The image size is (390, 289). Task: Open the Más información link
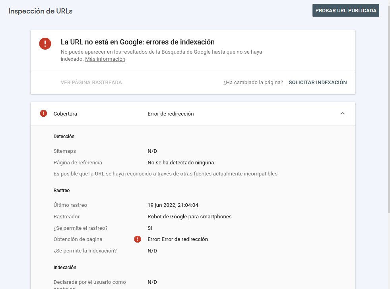(x=105, y=59)
